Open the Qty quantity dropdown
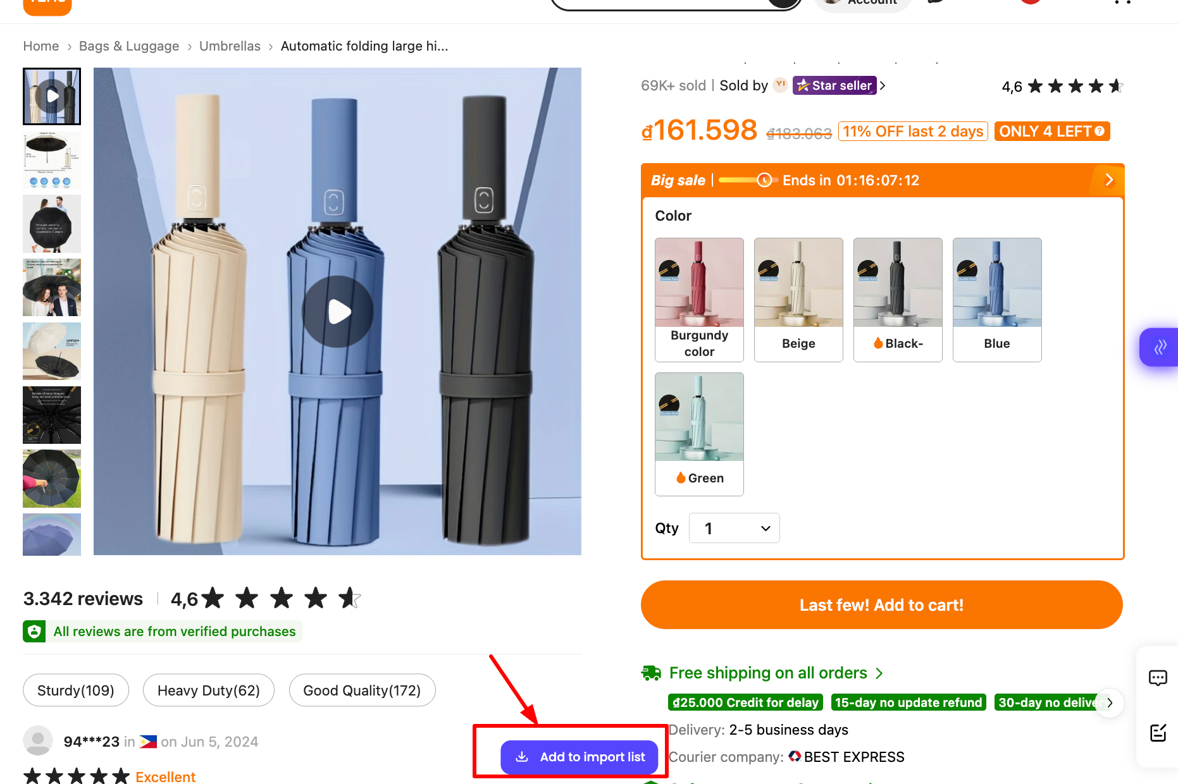Viewport: 1178px width, 784px height. tap(734, 528)
